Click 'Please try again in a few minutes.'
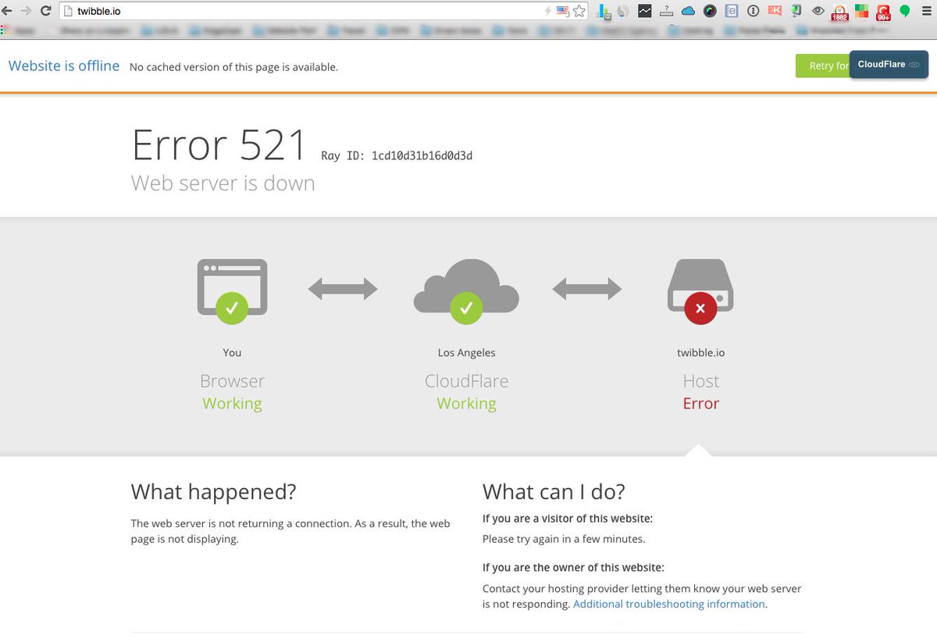937x642 pixels. click(x=564, y=539)
